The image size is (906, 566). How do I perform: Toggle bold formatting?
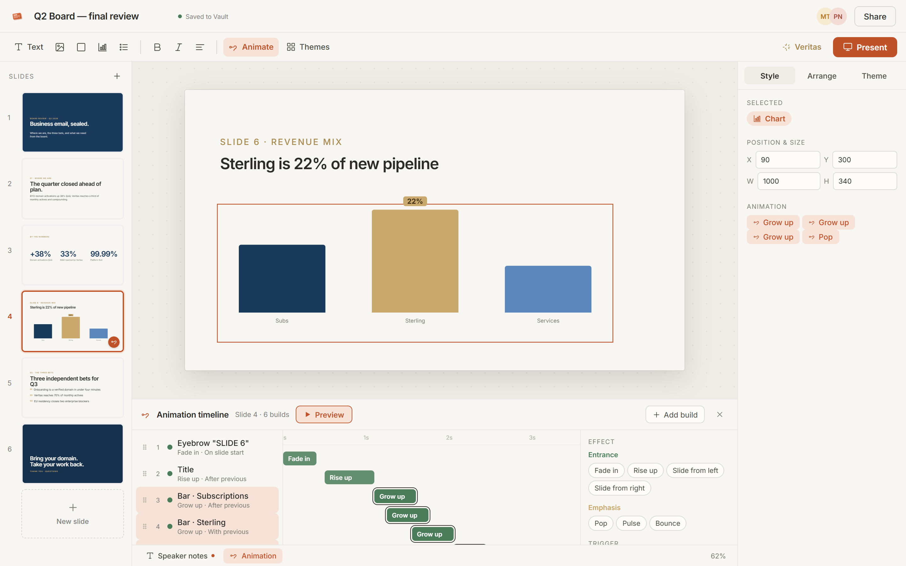point(157,47)
